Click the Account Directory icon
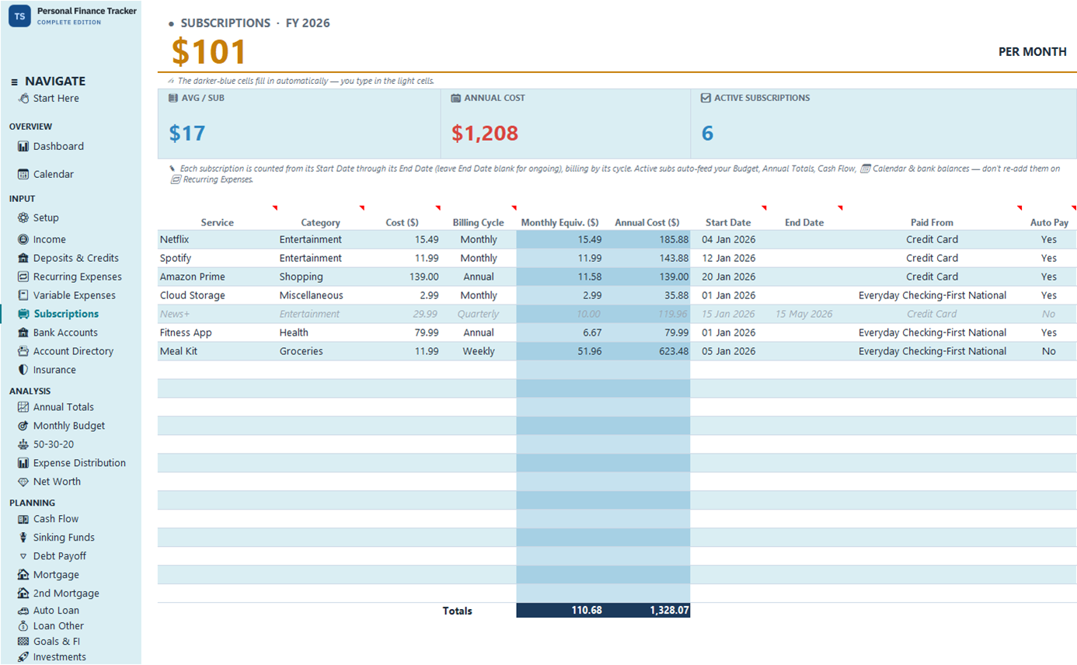The width and height of the screenshot is (1077, 665). tap(23, 352)
